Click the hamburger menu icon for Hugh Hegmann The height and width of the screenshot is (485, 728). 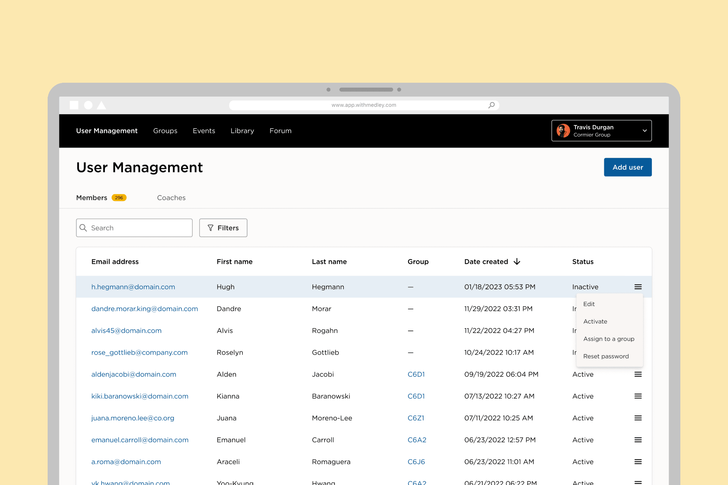tap(638, 287)
